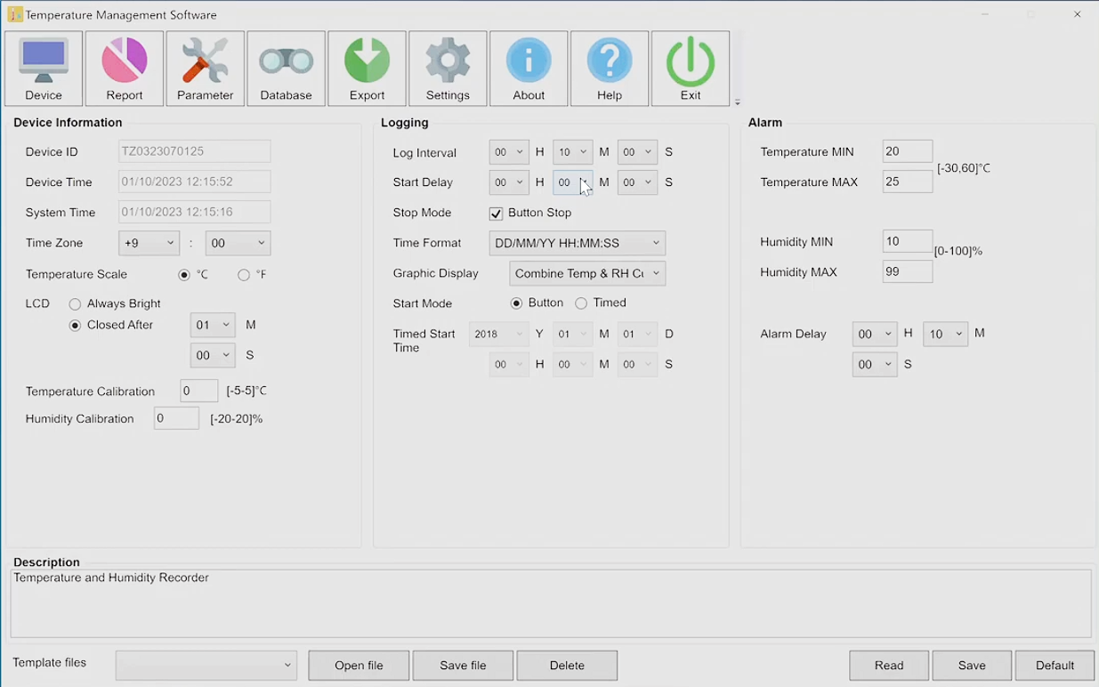The width and height of the screenshot is (1099, 687).
Task: Open the Graphic Display dropdown
Action: [x=587, y=273]
